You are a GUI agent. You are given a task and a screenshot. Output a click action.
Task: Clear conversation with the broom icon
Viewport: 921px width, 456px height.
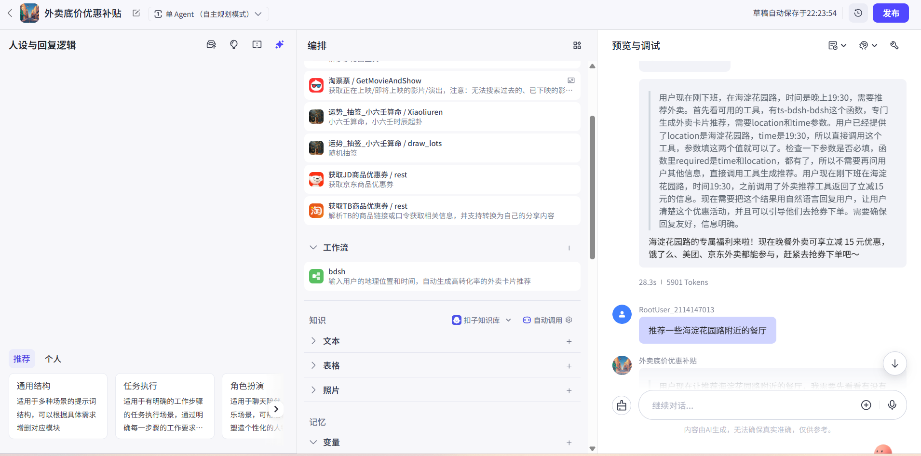(621, 405)
